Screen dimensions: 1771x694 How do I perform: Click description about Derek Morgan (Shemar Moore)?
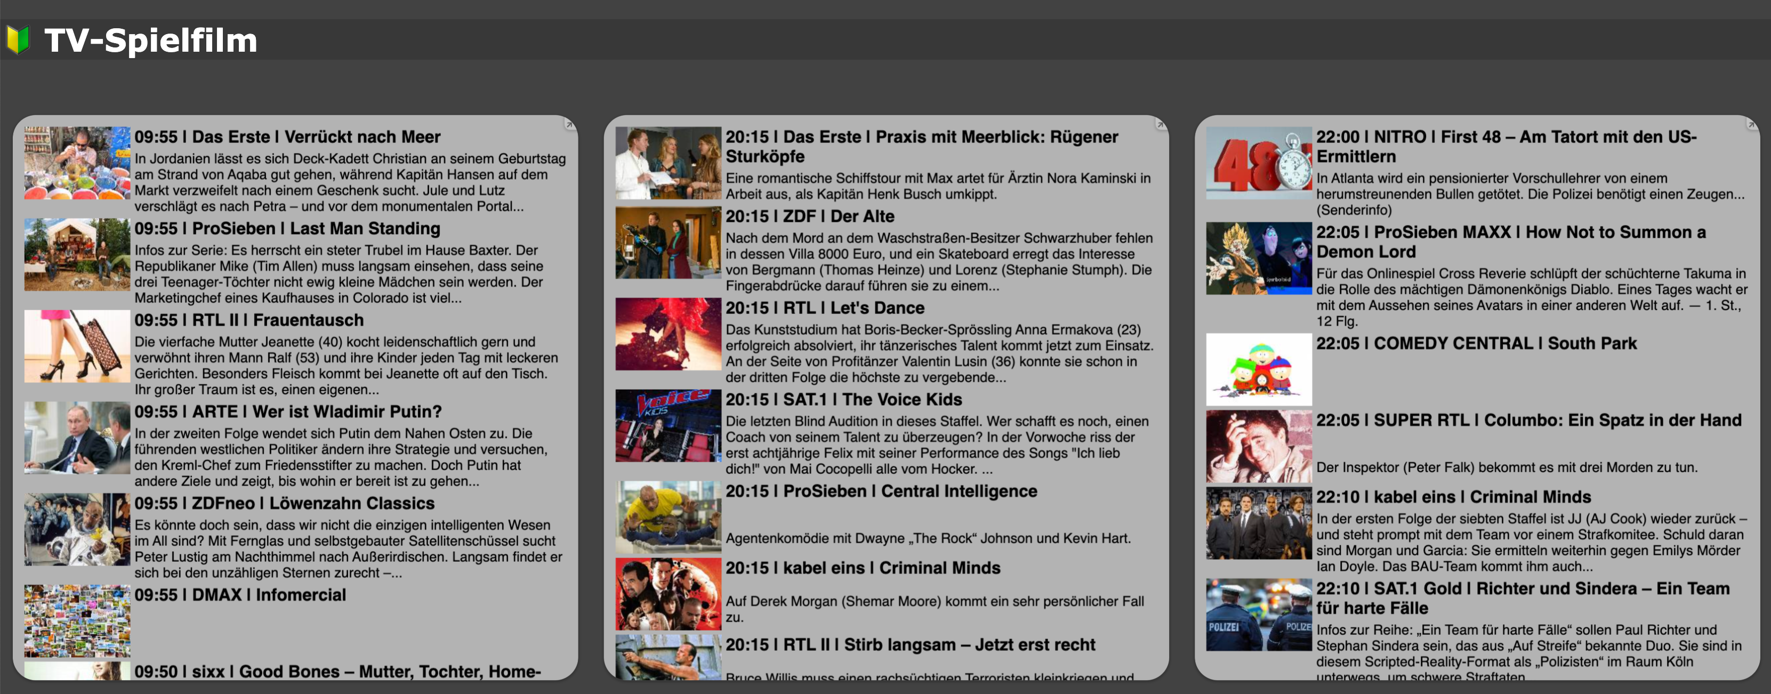(935, 609)
